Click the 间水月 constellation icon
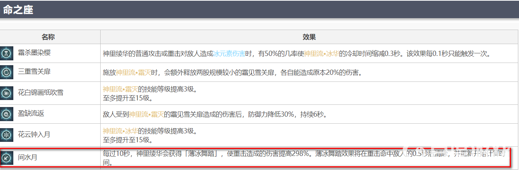This screenshot has width=519, height=170. tap(7, 157)
